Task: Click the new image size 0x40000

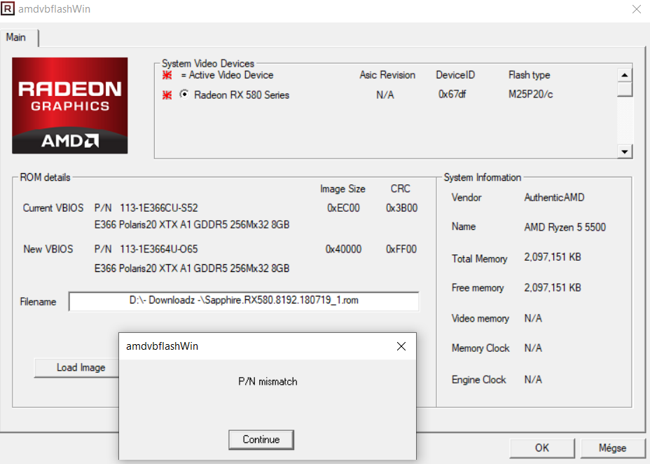Action: click(x=343, y=249)
